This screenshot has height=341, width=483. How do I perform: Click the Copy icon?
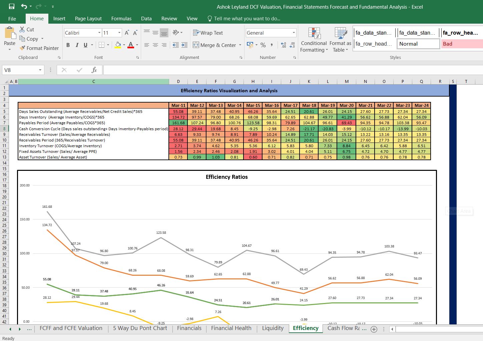[x=22, y=39]
